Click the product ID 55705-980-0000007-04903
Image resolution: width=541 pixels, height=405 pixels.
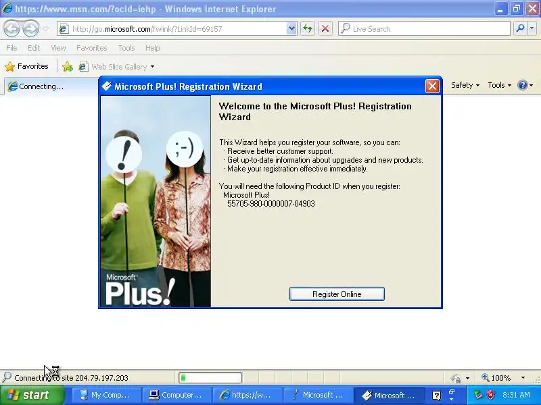tap(271, 204)
